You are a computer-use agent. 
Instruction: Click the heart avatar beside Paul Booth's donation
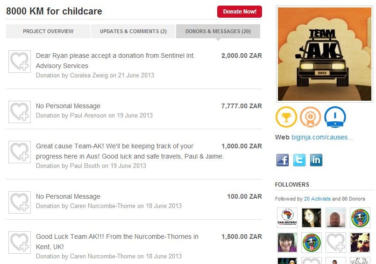(20, 152)
